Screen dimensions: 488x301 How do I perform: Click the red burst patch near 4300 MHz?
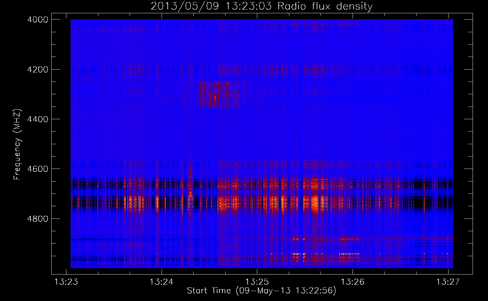219,94
